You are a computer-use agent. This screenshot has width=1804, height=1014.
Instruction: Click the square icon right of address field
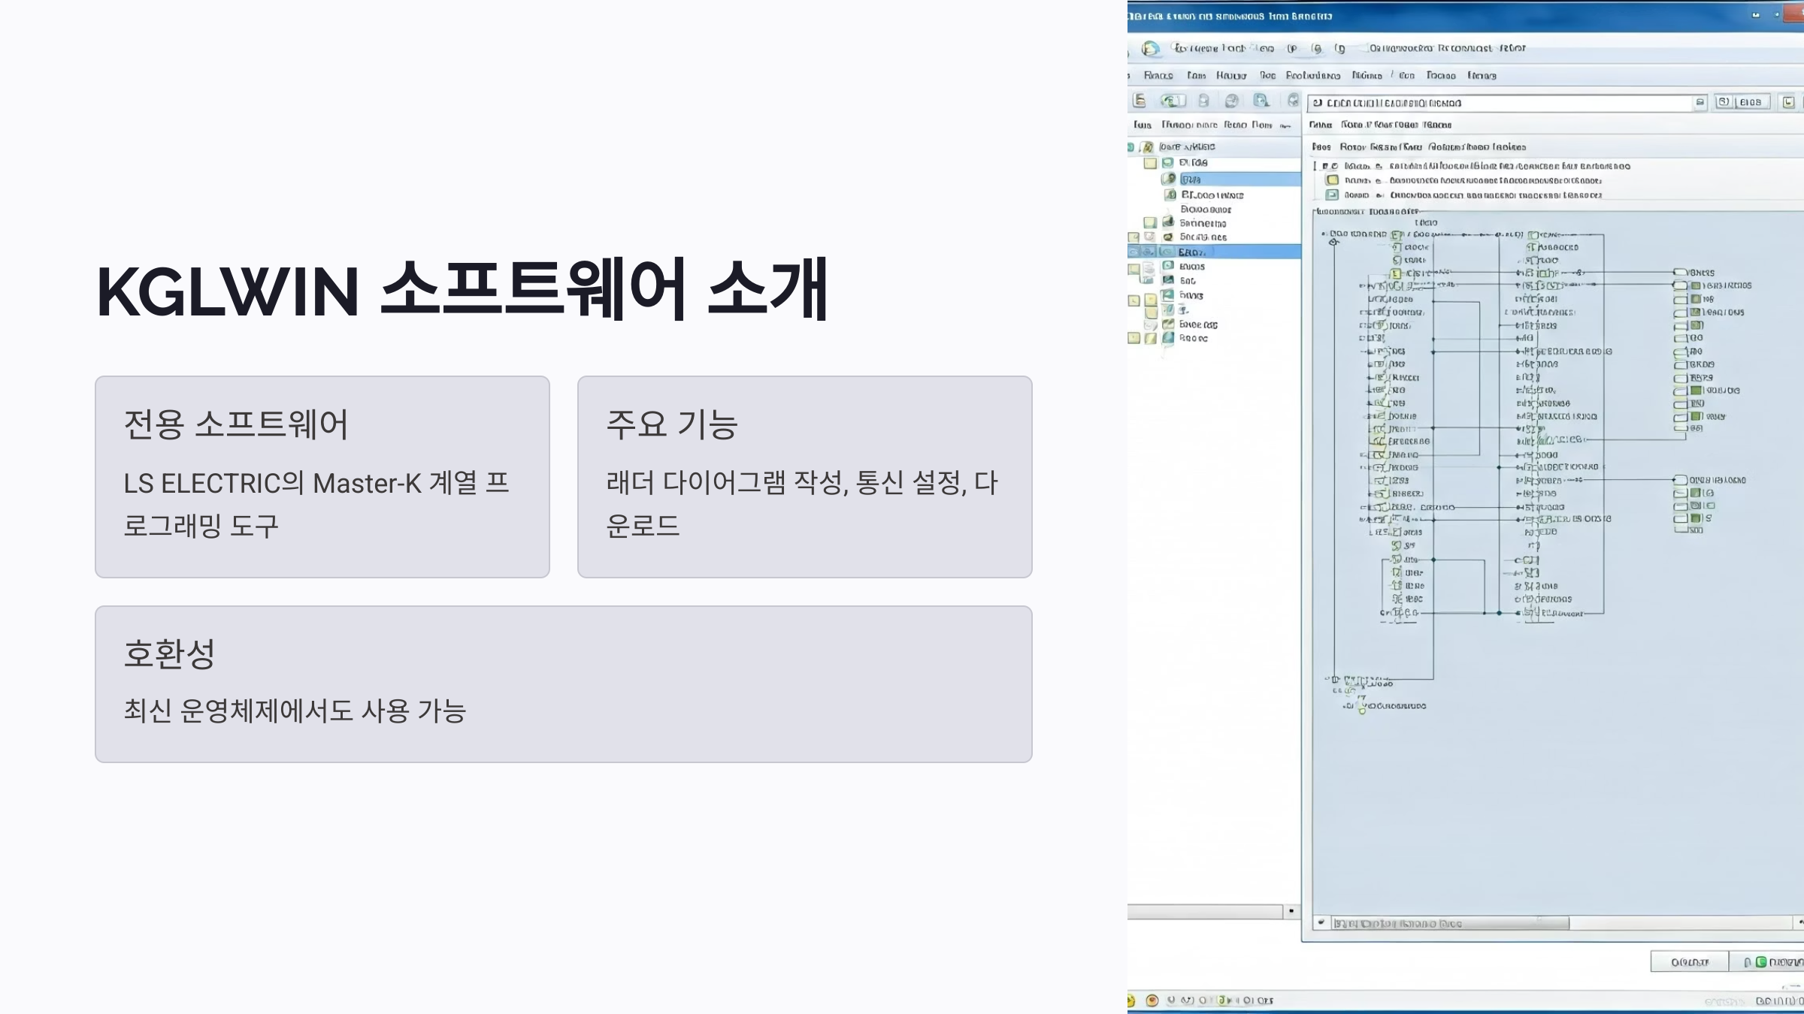click(1724, 102)
